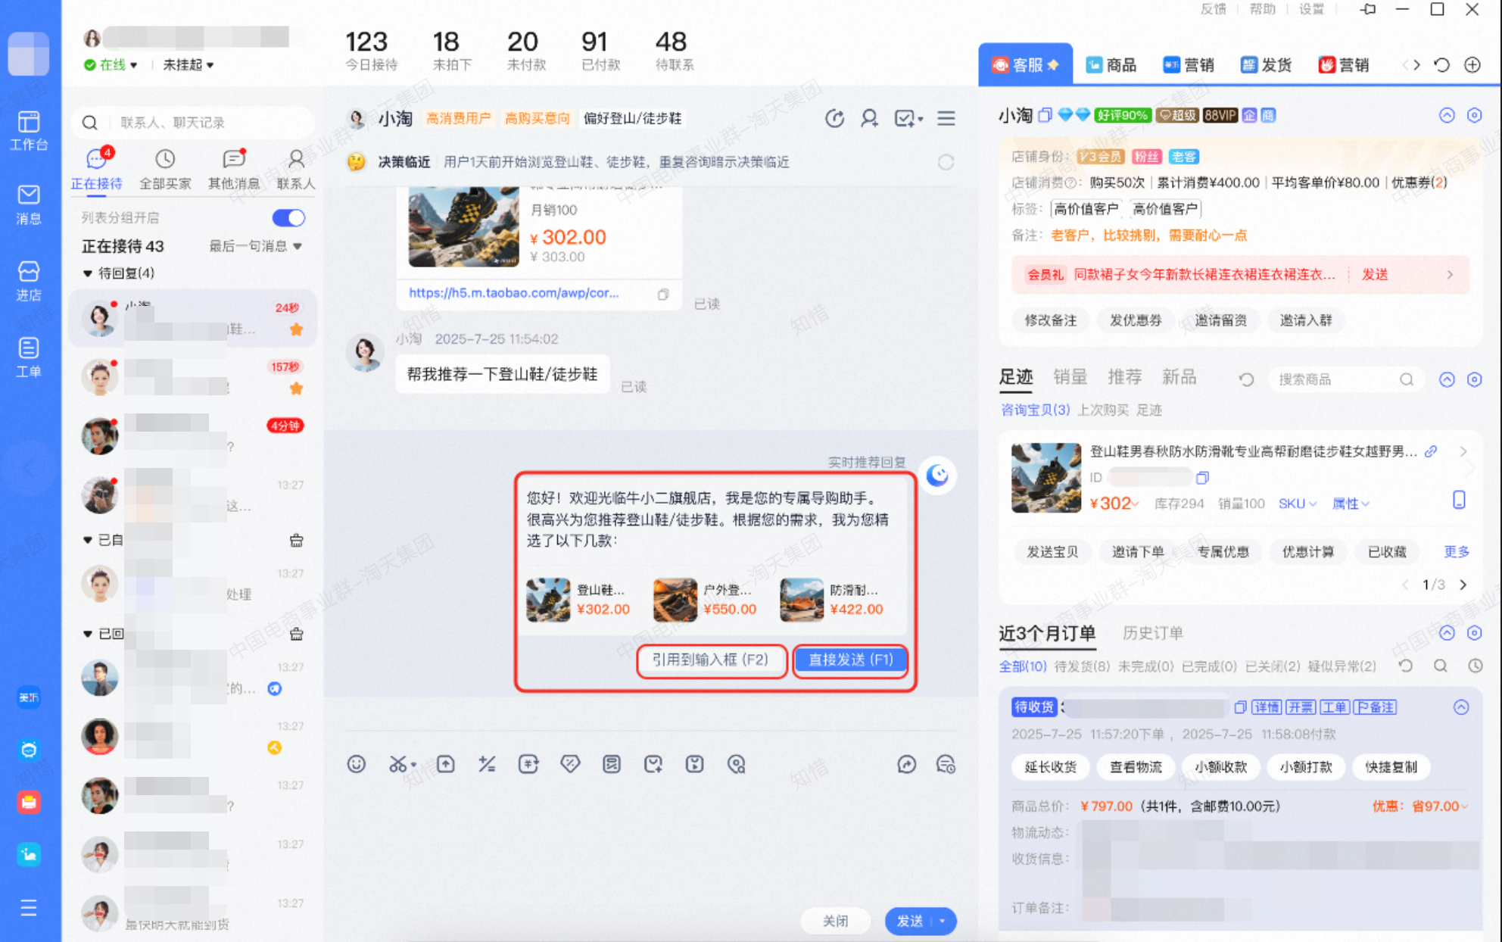
Task: Open the 进店 sidebar icon
Action: click(x=29, y=281)
